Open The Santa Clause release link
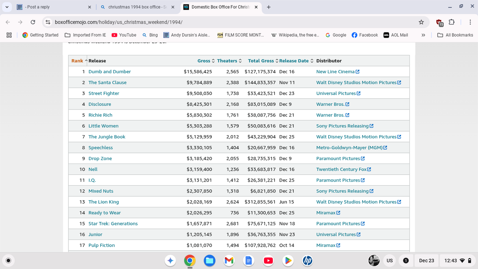478x269 pixels. [x=108, y=82]
